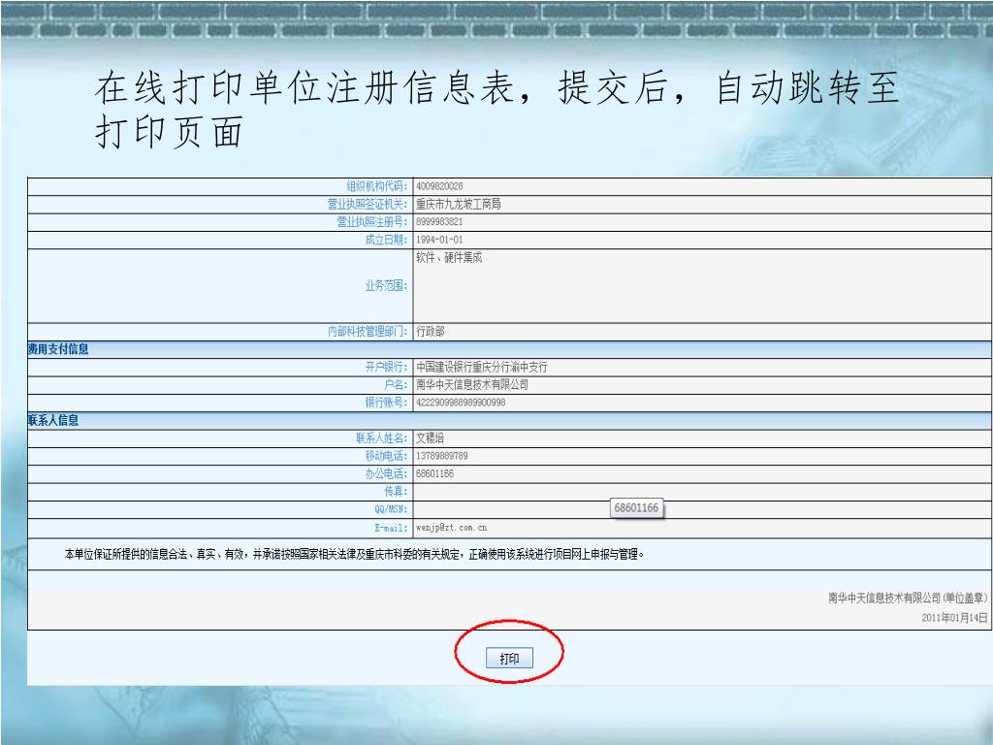The width and height of the screenshot is (993, 745).
Task: Click the 开户银行 label
Action: point(386,367)
